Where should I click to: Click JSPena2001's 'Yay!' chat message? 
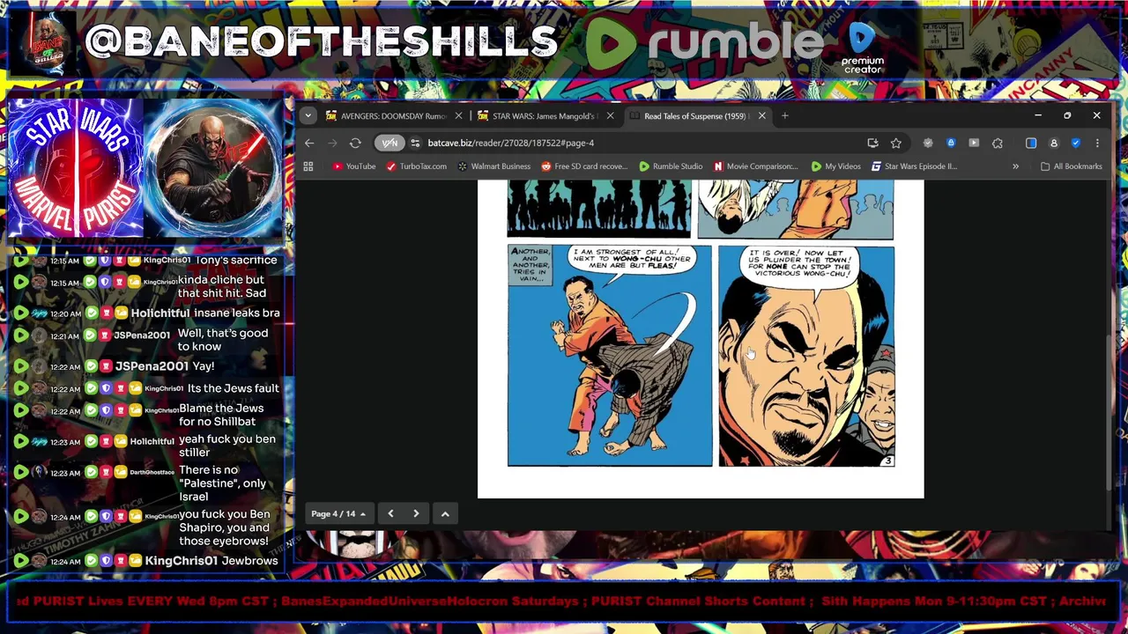pos(203,366)
